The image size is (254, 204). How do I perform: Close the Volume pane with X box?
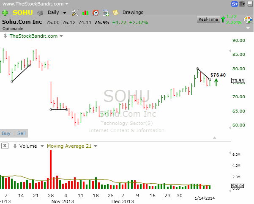coord(5,146)
